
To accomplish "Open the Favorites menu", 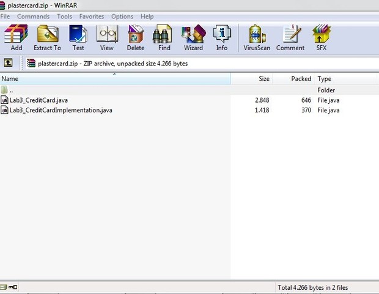I will [92, 17].
